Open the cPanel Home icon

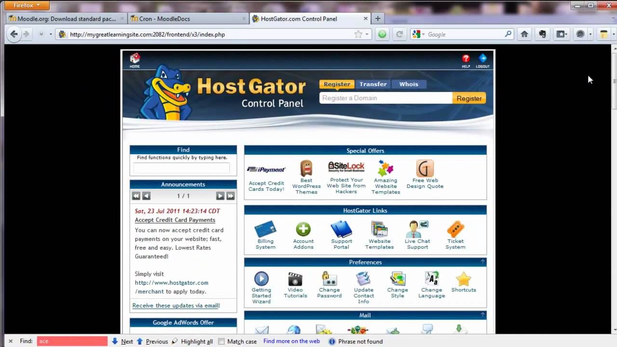click(135, 60)
